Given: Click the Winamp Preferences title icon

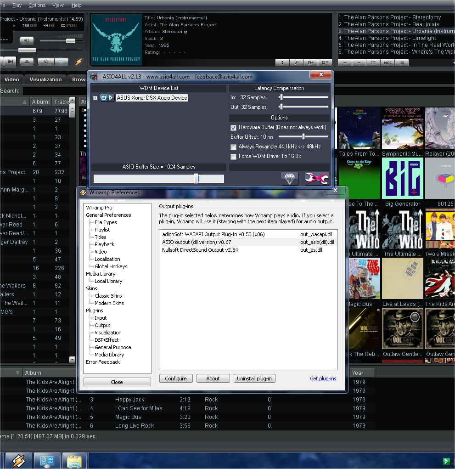Looking at the screenshot, I should (83, 192).
